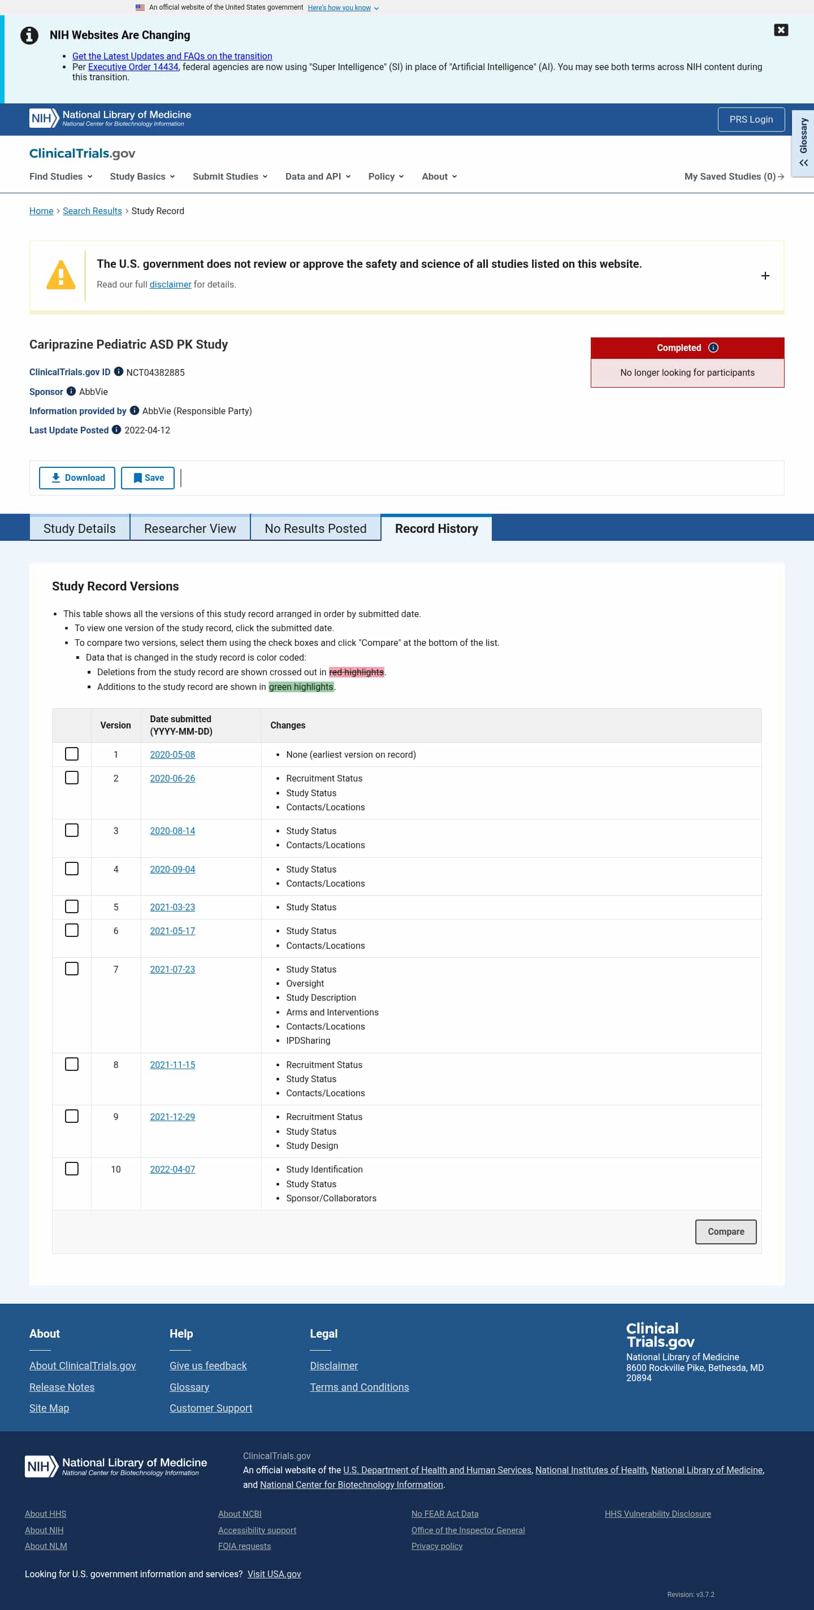This screenshot has height=1610, width=814.
Task: Open the Find Studies dropdown menu
Action: click(60, 176)
